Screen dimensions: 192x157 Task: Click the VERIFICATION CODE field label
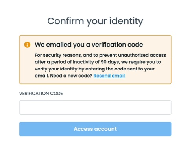click(x=41, y=94)
